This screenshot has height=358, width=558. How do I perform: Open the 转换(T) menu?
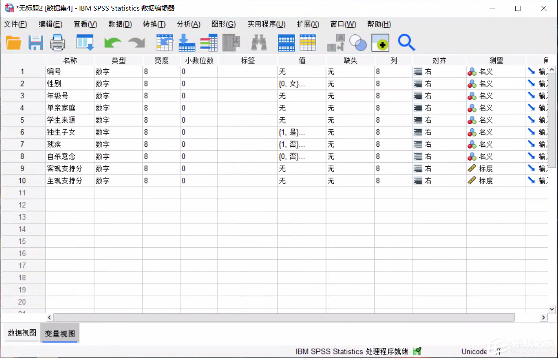point(154,24)
